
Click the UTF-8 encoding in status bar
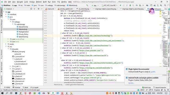click(151, 90)
